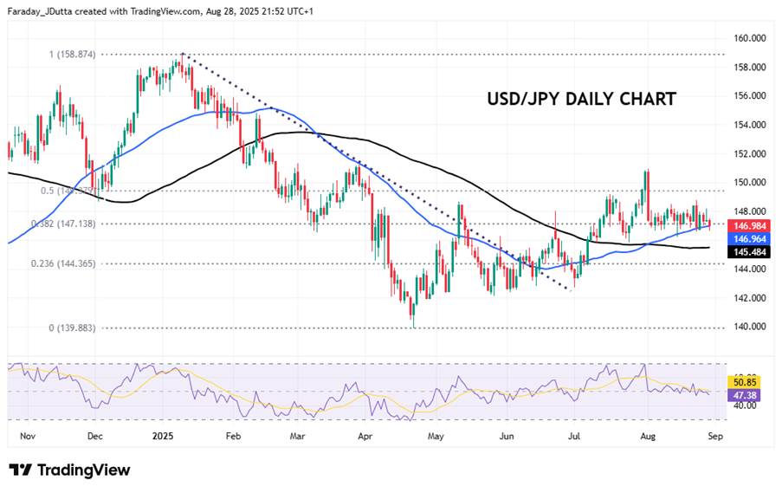
Task: Click the 40.00 level on RSI scale
Action: pyautogui.click(x=746, y=405)
